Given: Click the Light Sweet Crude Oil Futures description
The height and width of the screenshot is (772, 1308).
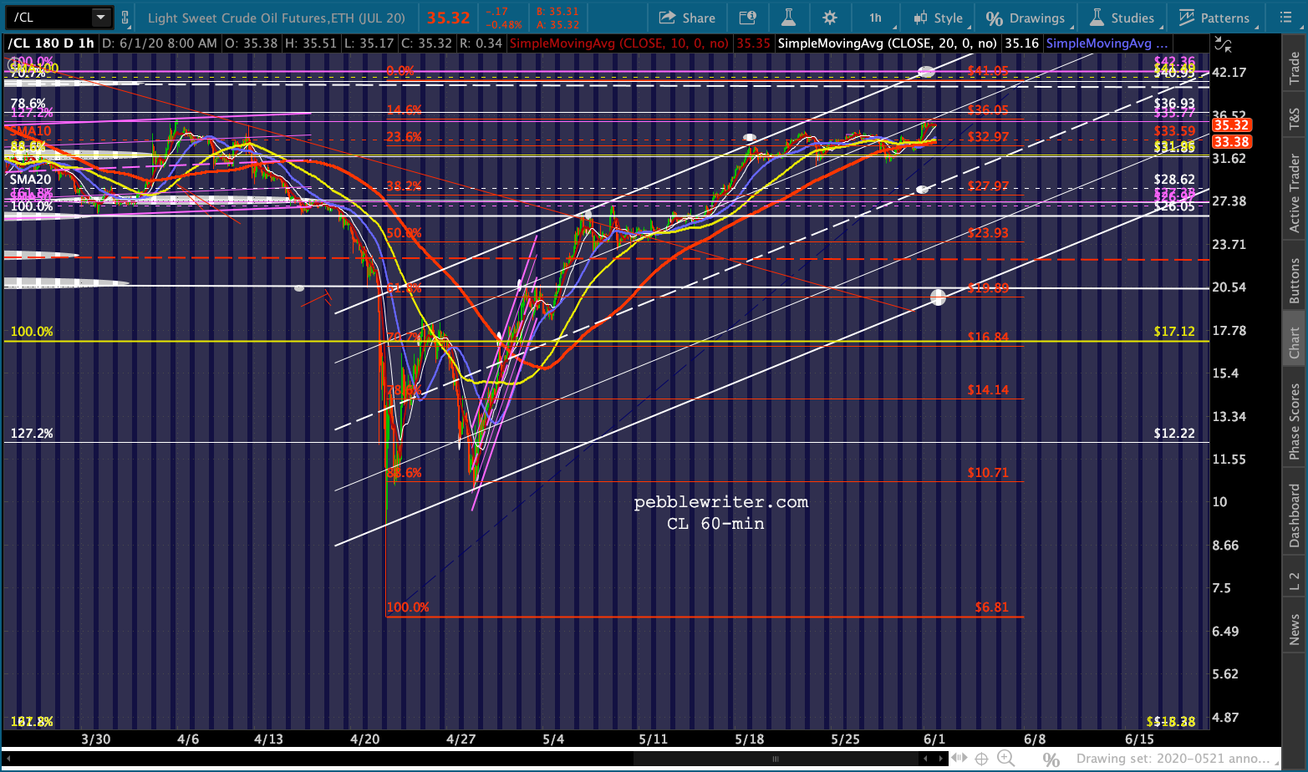Looking at the screenshot, I should (277, 18).
